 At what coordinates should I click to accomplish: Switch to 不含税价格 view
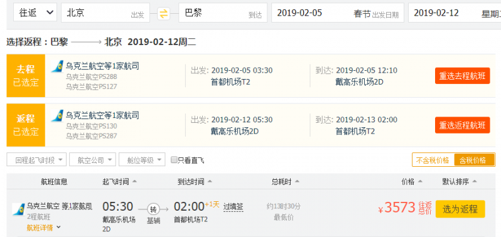(x=433, y=160)
